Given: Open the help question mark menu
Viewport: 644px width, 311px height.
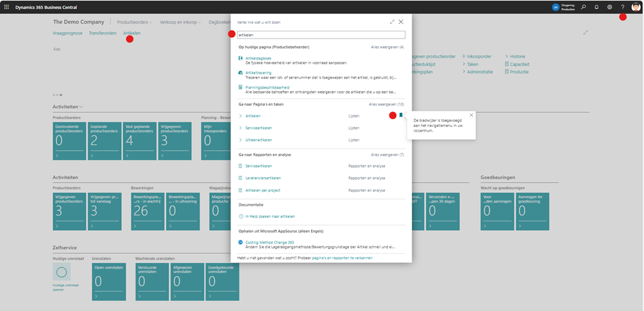Looking at the screenshot, I should pyautogui.click(x=623, y=7).
